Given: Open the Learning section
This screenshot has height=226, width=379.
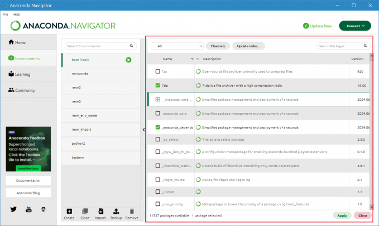Looking at the screenshot, I should (28, 74).
